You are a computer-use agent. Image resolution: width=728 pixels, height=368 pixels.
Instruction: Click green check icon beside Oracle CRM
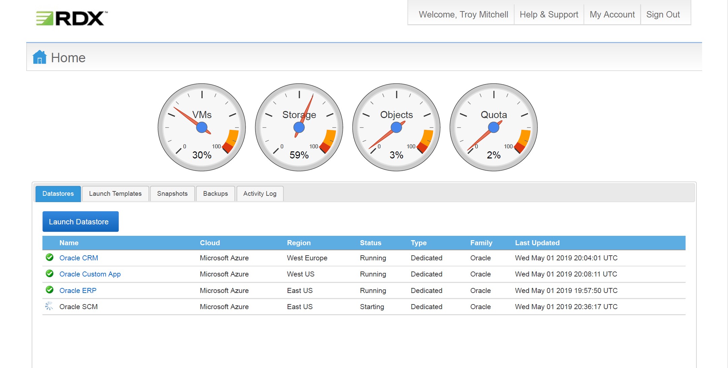tap(49, 258)
